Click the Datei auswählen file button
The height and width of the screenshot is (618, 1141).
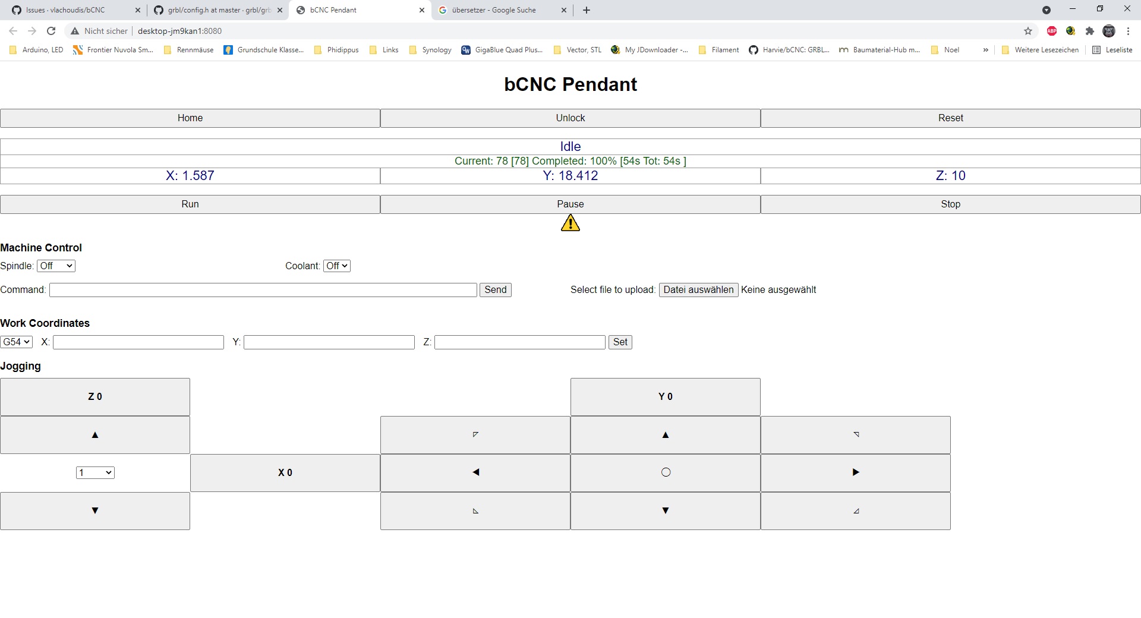698,290
